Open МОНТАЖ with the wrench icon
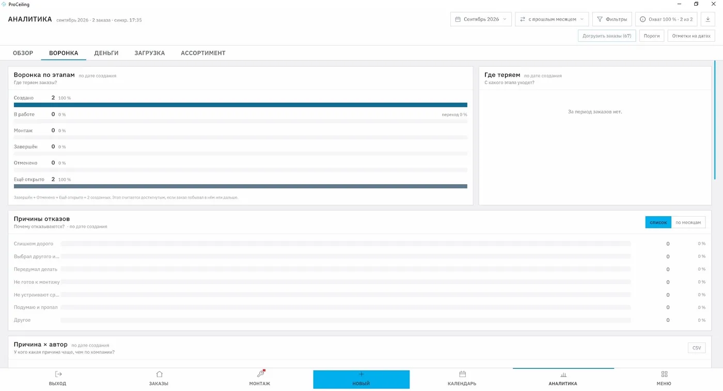This screenshot has width=723, height=391. point(260,379)
